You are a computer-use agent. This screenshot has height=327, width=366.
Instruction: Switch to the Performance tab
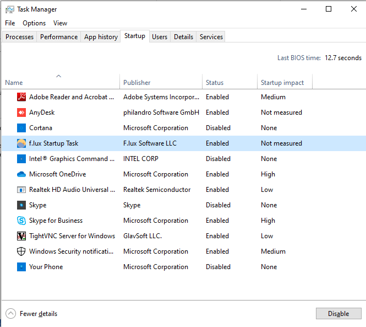(58, 37)
